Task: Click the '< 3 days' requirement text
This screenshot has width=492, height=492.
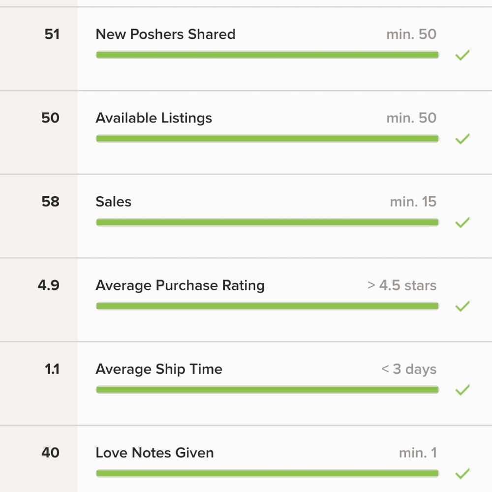Action: pos(409,369)
